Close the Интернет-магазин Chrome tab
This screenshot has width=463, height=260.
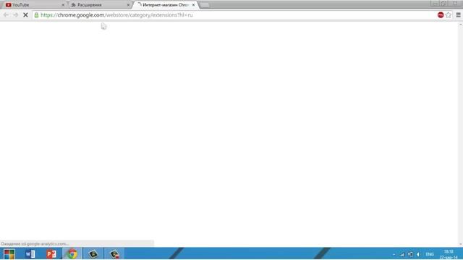click(193, 5)
